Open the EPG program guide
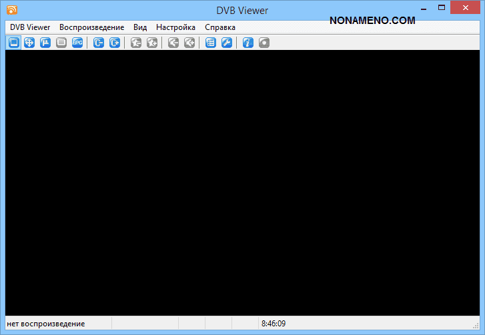Screen dimensions: 485x335 tap(77, 43)
